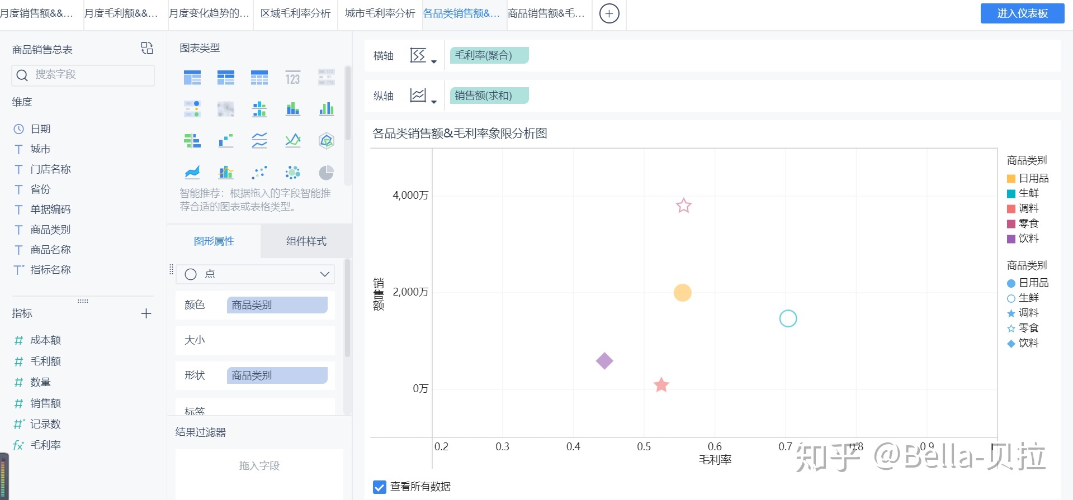Click the 进入仪表板 button

1022,13
